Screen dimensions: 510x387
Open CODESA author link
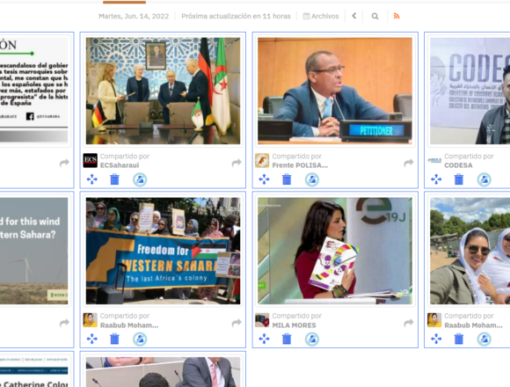458,165
